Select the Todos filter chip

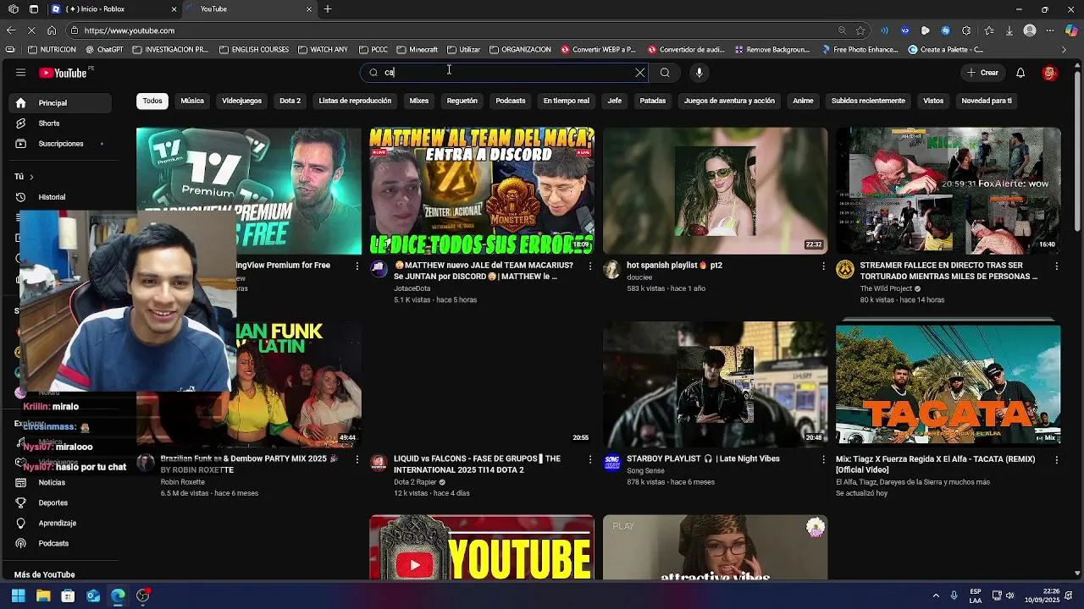pos(152,101)
